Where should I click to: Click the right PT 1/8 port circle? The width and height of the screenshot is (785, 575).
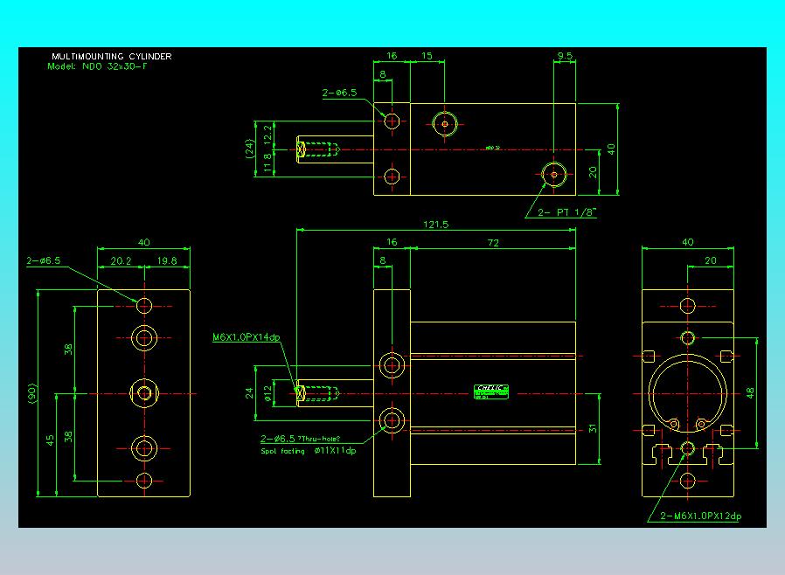[x=554, y=175]
